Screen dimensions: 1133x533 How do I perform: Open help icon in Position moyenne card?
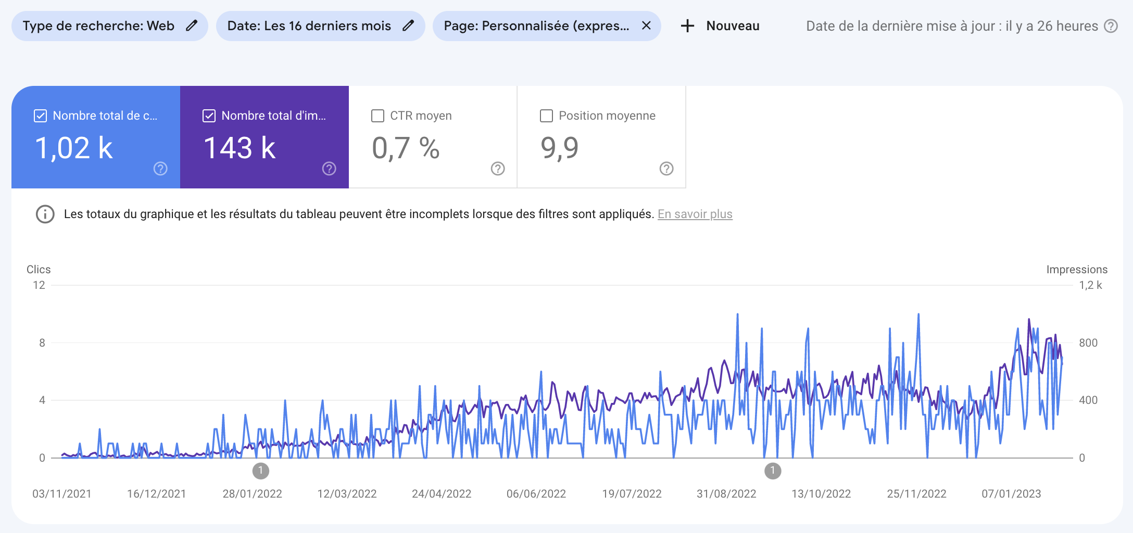tap(666, 169)
